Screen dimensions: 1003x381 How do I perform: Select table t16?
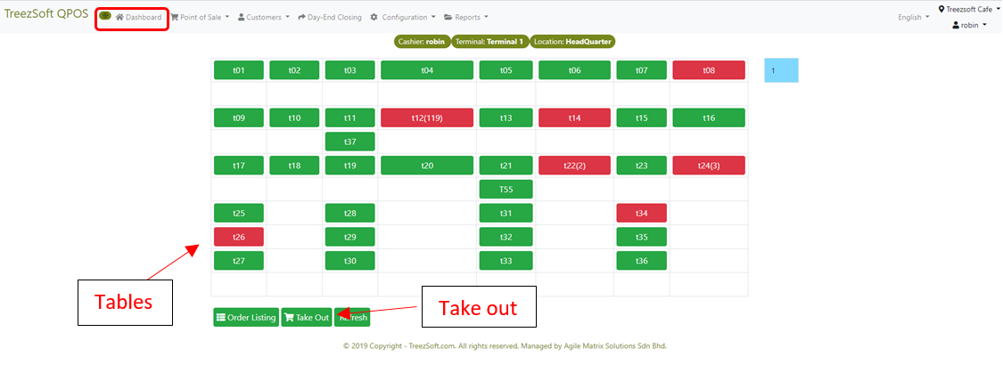(709, 118)
